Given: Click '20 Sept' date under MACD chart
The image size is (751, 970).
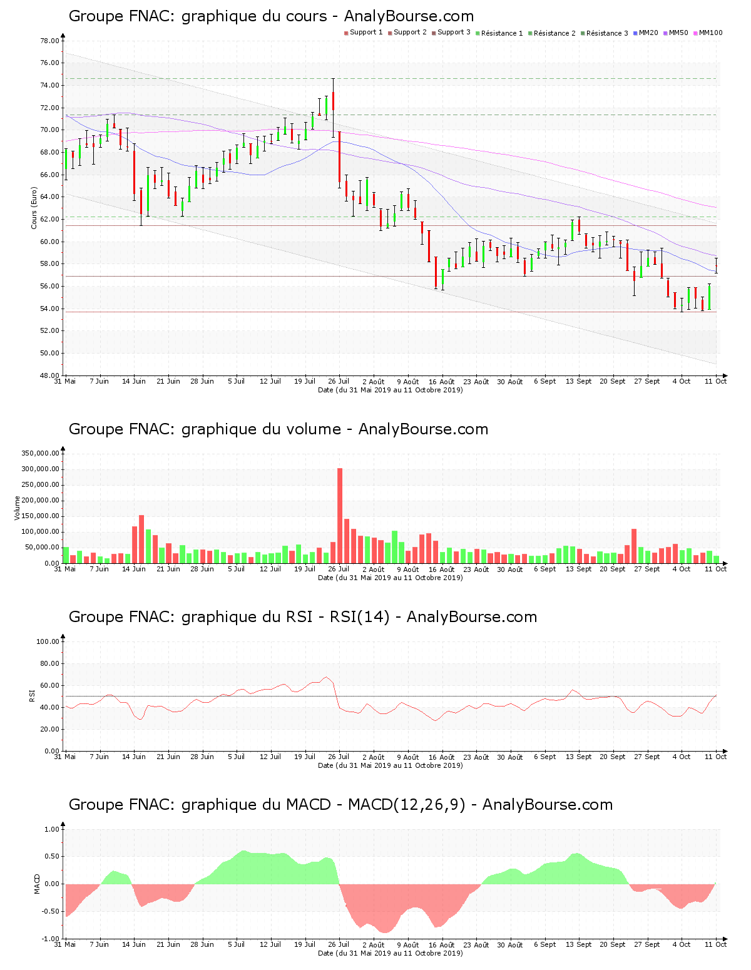Looking at the screenshot, I should click(613, 944).
